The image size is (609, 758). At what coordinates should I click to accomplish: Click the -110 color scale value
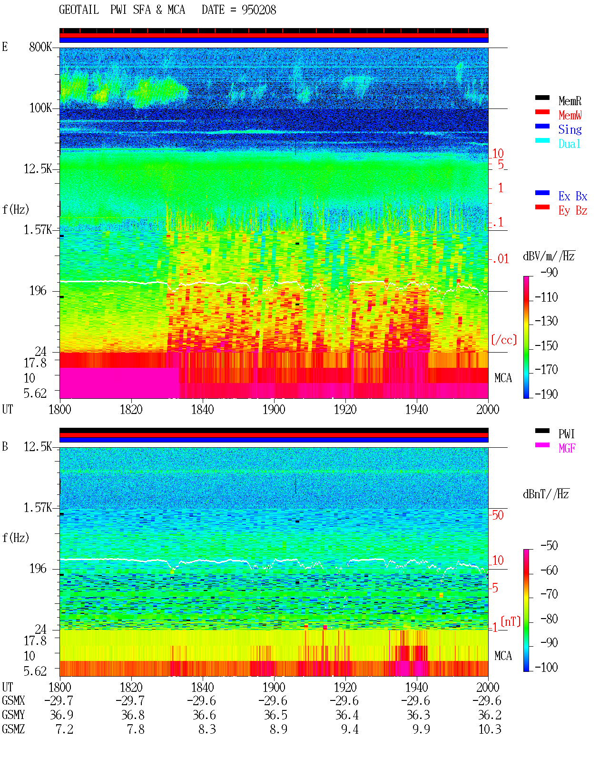coord(546,297)
